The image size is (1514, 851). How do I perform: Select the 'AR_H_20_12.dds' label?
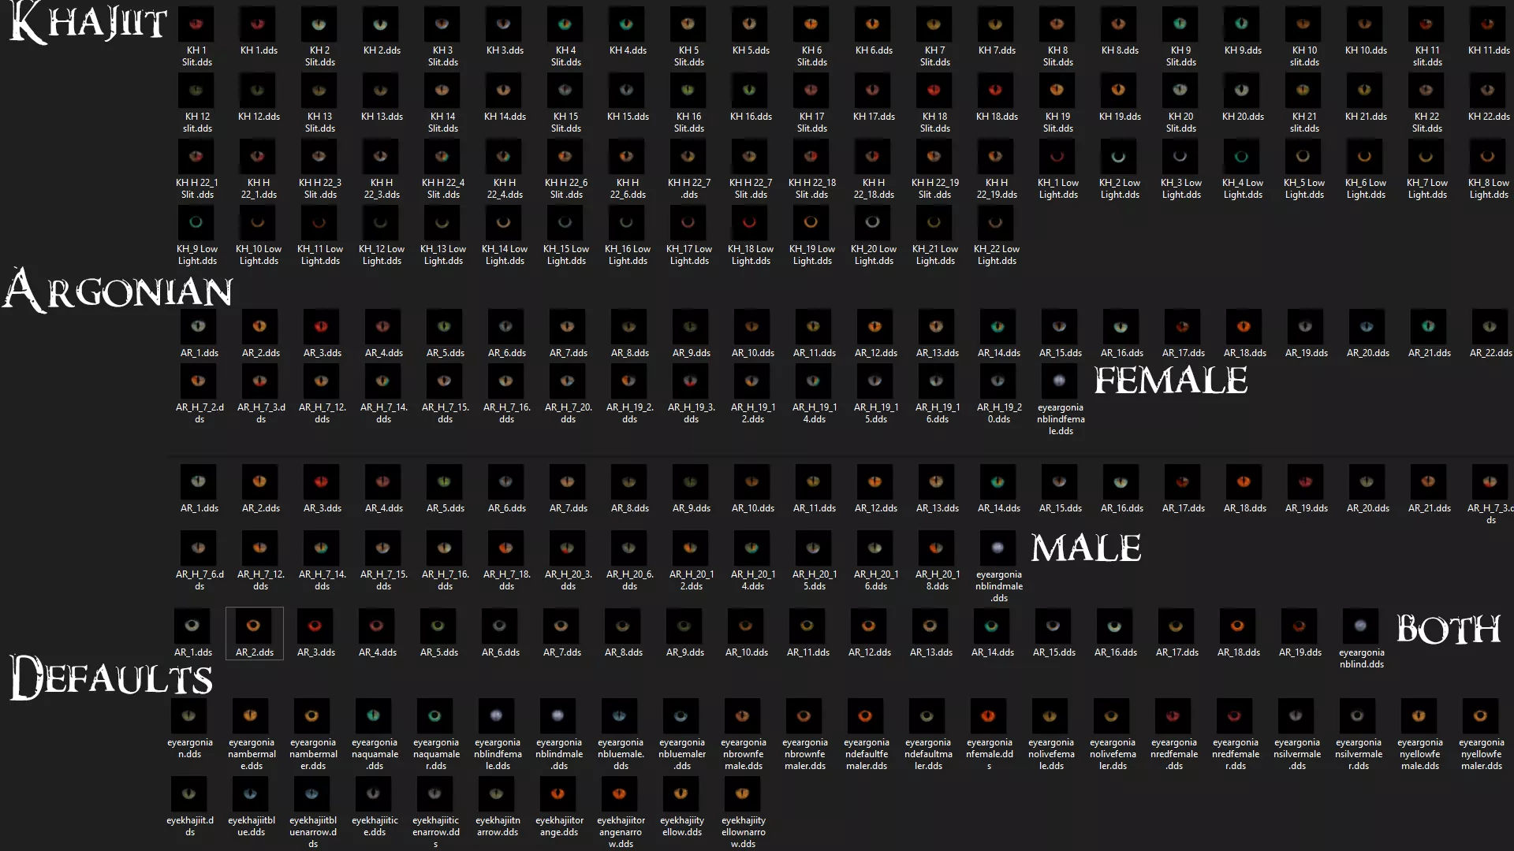click(x=691, y=580)
